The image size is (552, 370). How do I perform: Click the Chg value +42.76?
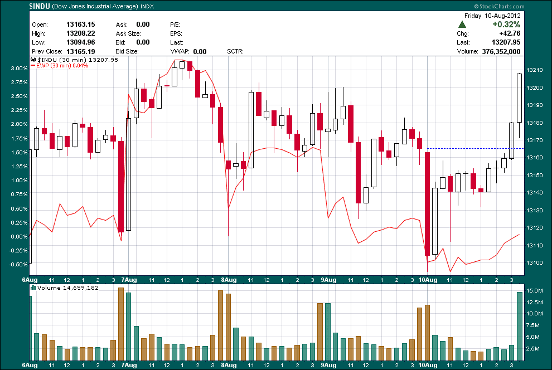510,33
